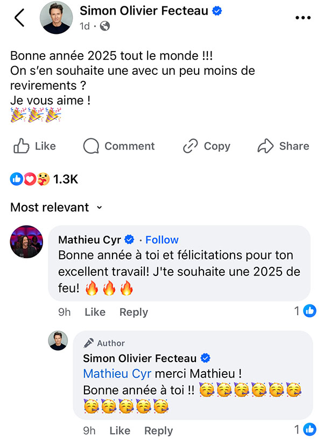The image size is (323, 439).
Task: Follow Mathieu Cyr
Action: pos(162,240)
